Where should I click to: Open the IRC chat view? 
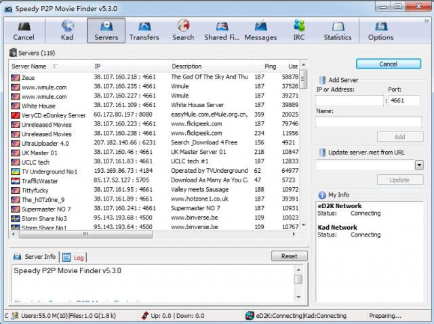pyautogui.click(x=299, y=31)
